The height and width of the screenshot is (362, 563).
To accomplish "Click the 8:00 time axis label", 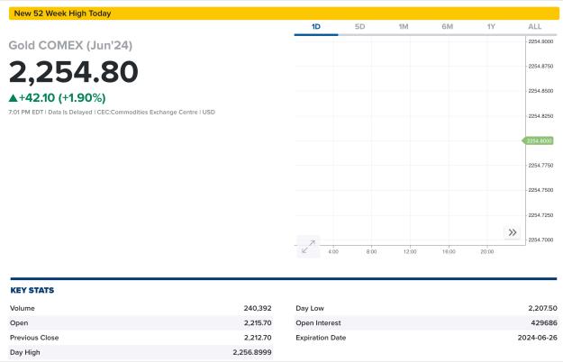I will pyautogui.click(x=372, y=252).
